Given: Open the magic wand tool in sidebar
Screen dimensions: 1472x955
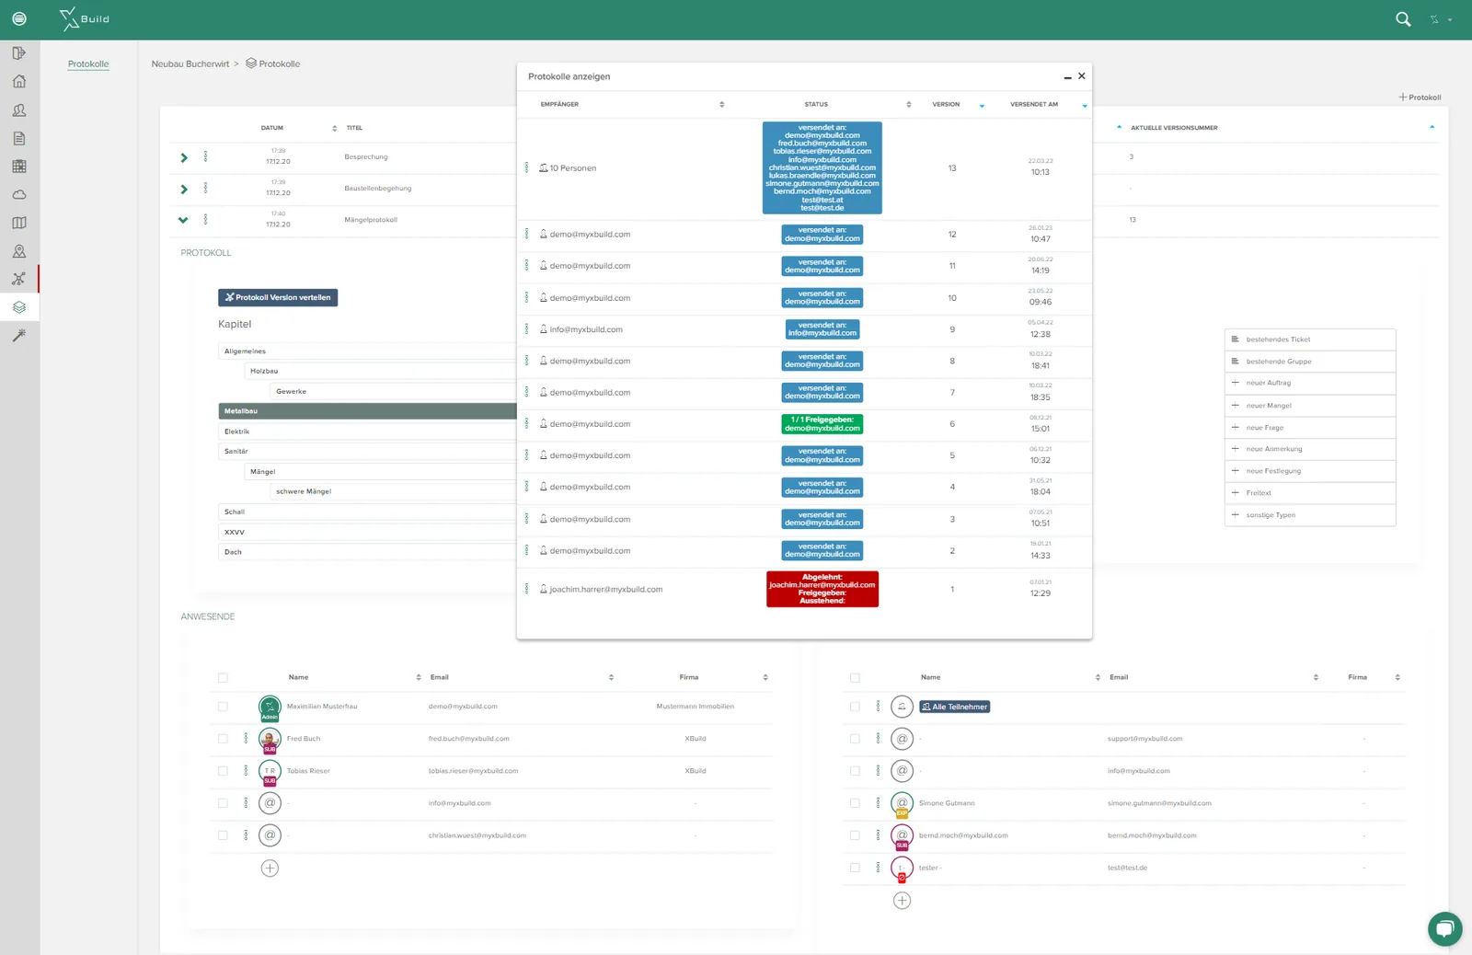Looking at the screenshot, I should coord(19,336).
